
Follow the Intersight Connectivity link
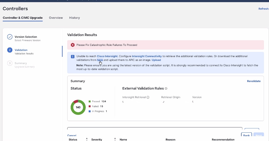tap(147, 56)
